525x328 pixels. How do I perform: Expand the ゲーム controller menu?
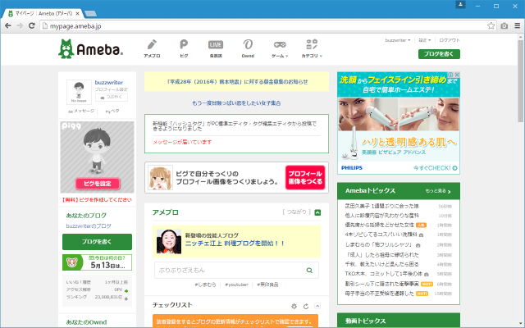click(x=280, y=48)
